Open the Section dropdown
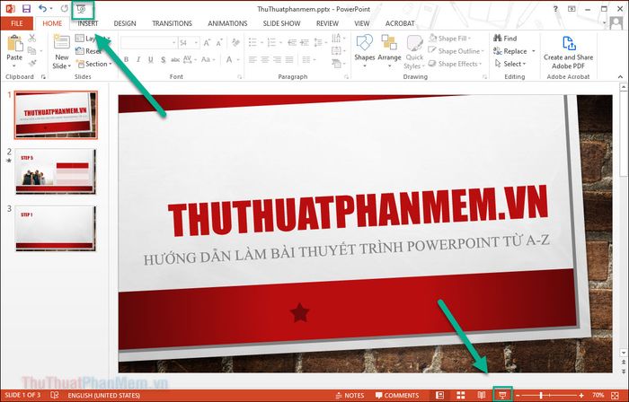The image size is (629, 402). point(94,64)
